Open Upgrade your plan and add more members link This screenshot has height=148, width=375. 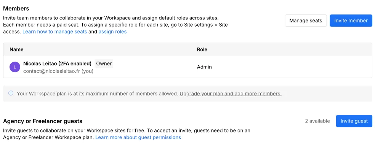point(231,94)
